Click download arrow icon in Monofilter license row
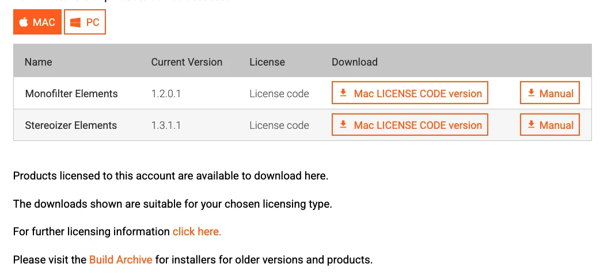This screenshot has height=279, width=615. [343, 93]
